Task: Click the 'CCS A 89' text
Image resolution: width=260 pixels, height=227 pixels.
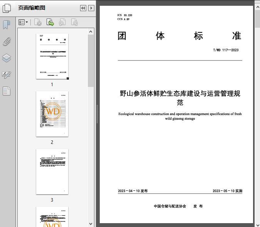Action: (x=123, y=19)
